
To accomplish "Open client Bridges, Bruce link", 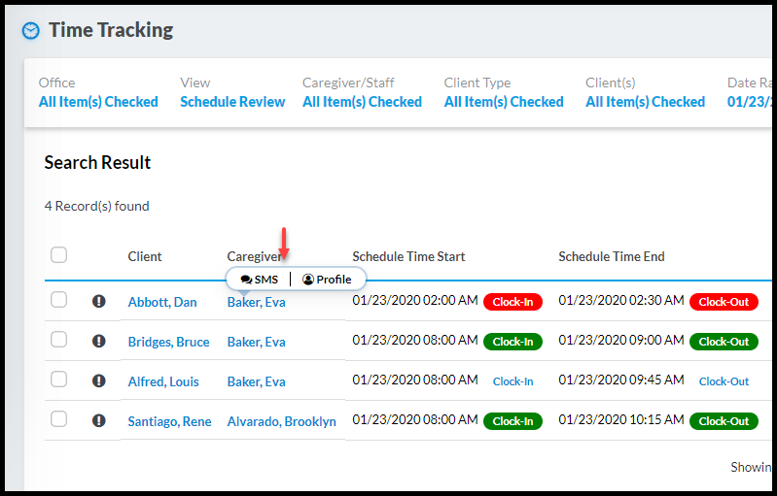I will pos(169,342).
